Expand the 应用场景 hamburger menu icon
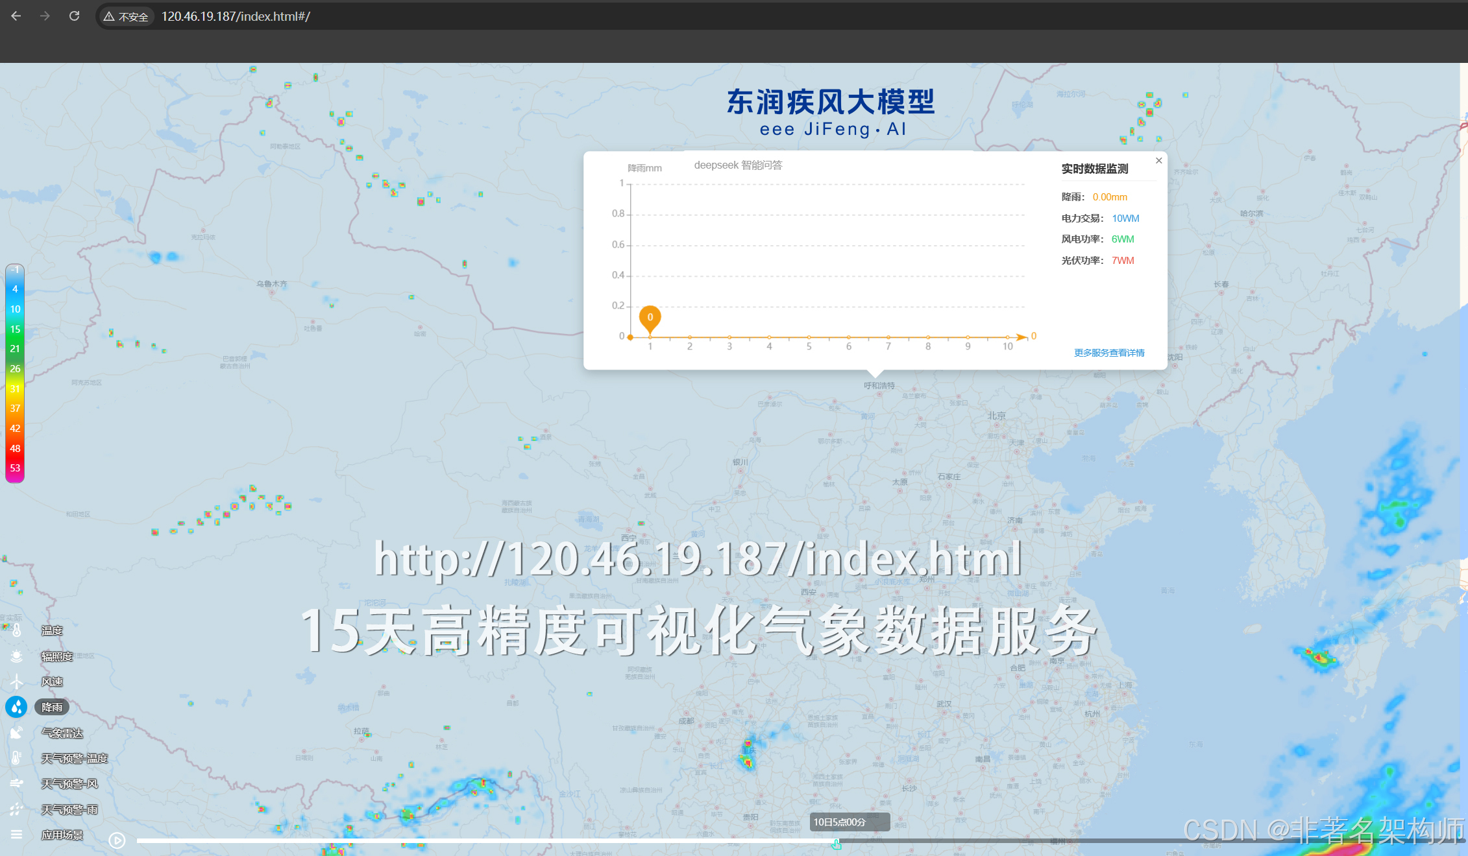This screenshot has width=1468, height=856. pyautogui.click(x=16, y=835)
